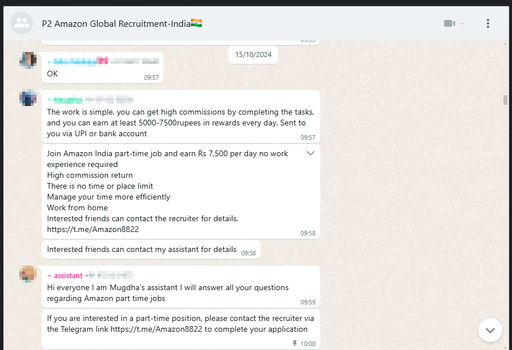Select "Interested friends can contact my assistant" message

pyautogui.click(x=142, y=249)
